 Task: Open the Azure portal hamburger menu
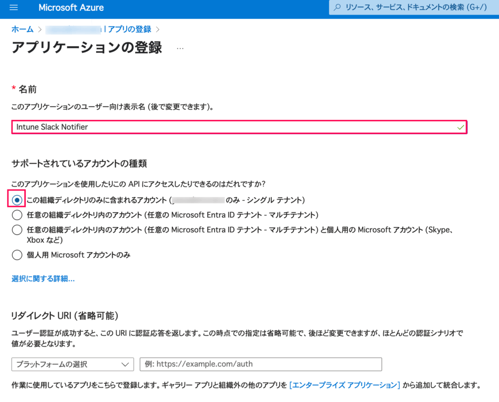[x=14, y=8]
